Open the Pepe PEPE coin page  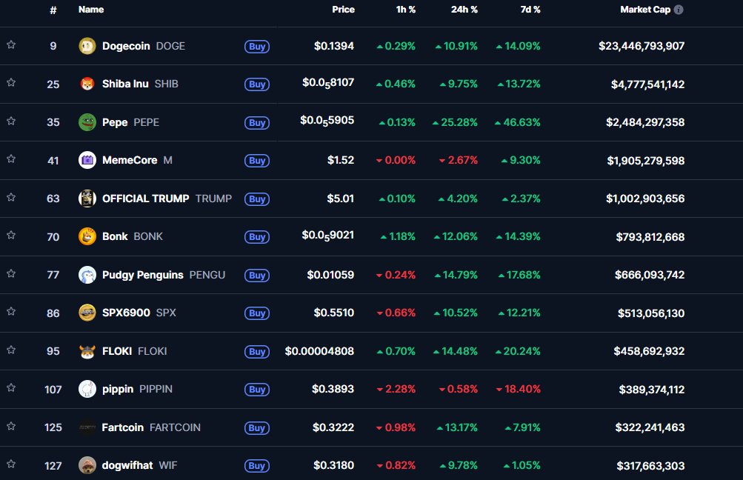131,122
